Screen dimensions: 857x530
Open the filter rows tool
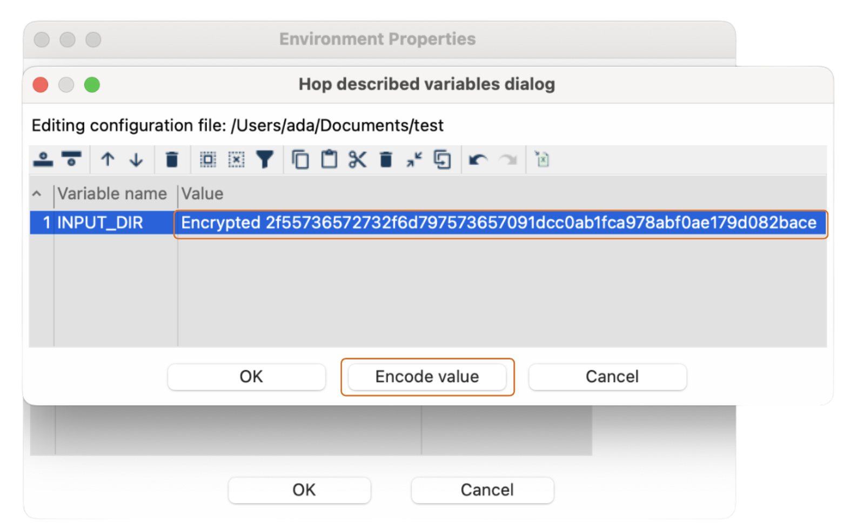[265, 159]
